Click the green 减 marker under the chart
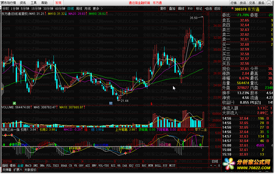The image size is (275, 174). [x=14, y=103]
